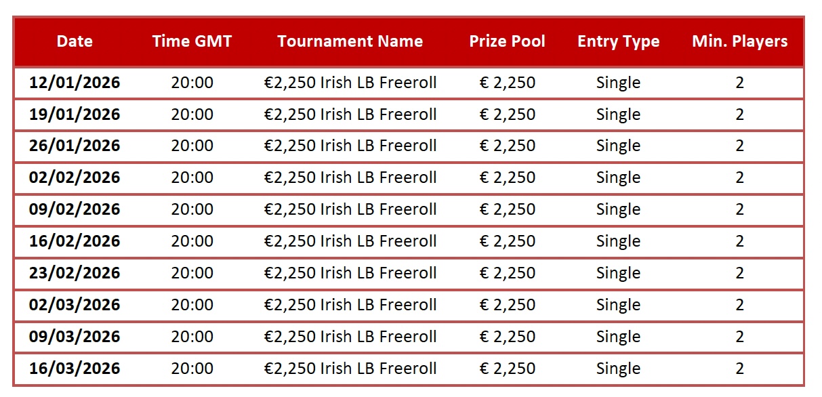Click the 20:00 time in the 02/02/2026 row
Screen dimensions: 822x397
pos(192,178)
